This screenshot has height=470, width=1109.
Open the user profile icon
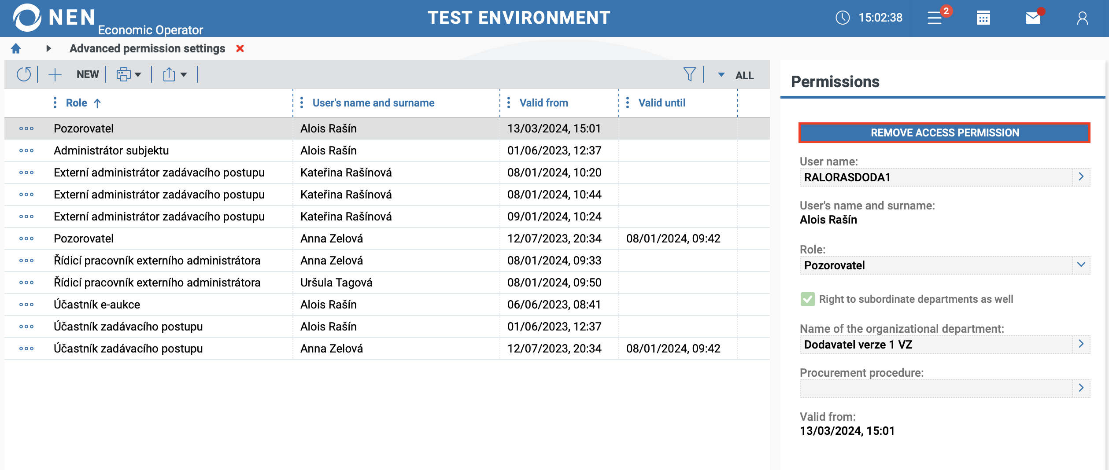[1082, 18]
